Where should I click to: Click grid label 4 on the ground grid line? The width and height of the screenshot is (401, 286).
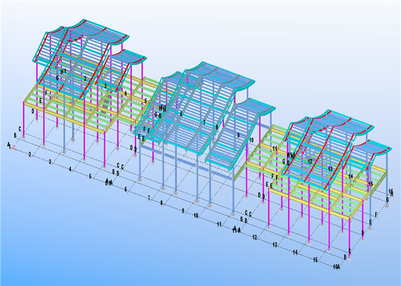pos(70,169)
